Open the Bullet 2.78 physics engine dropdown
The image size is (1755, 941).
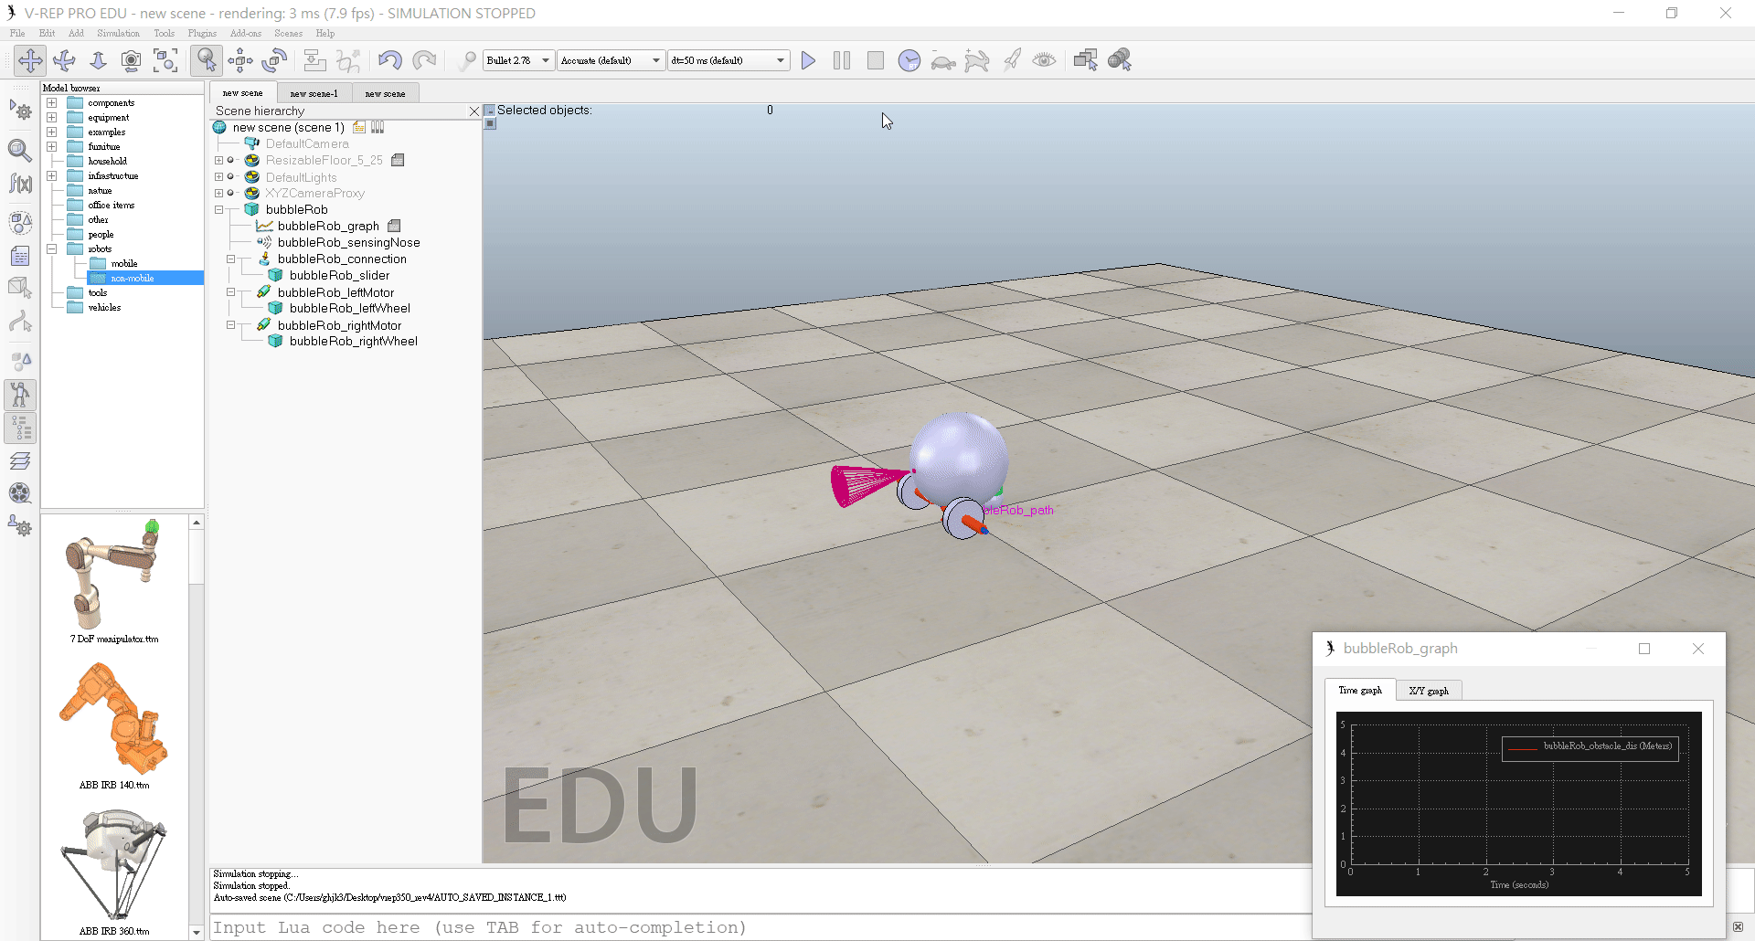tap(518, 60)
